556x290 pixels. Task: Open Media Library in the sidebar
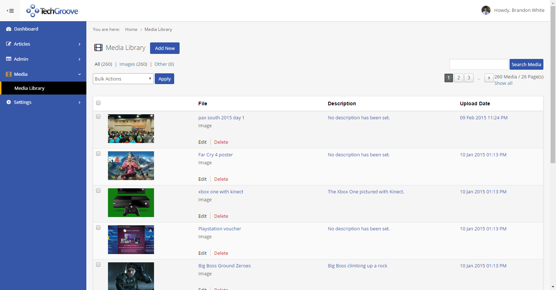tap(30, 88)
